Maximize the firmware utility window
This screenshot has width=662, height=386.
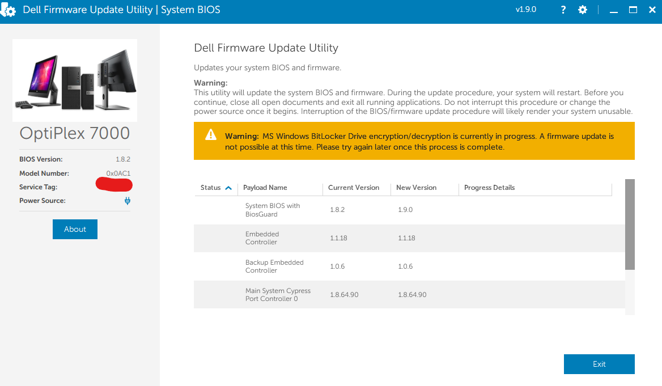(633, 10)
